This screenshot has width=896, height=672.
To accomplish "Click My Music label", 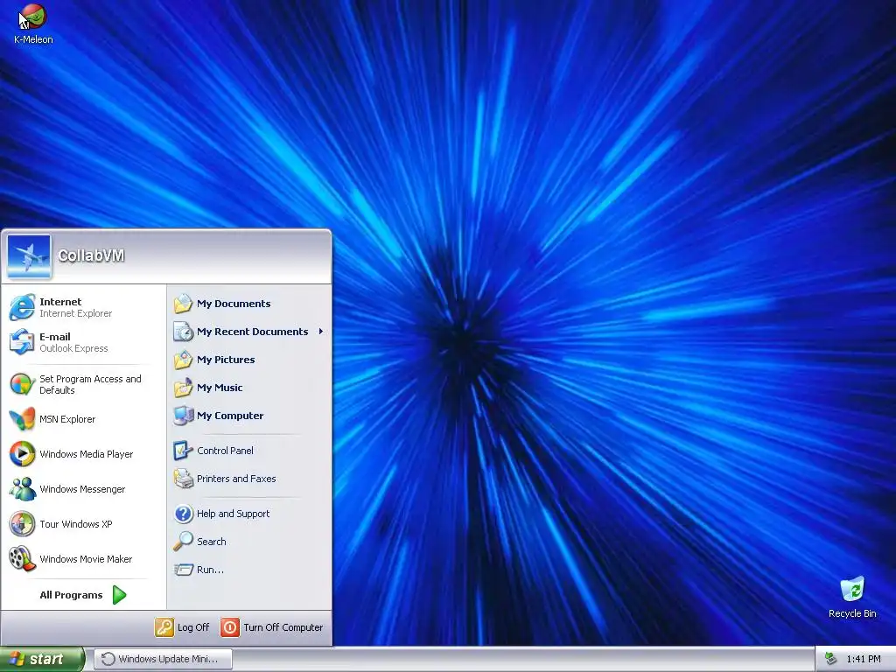I will point(220,388).
